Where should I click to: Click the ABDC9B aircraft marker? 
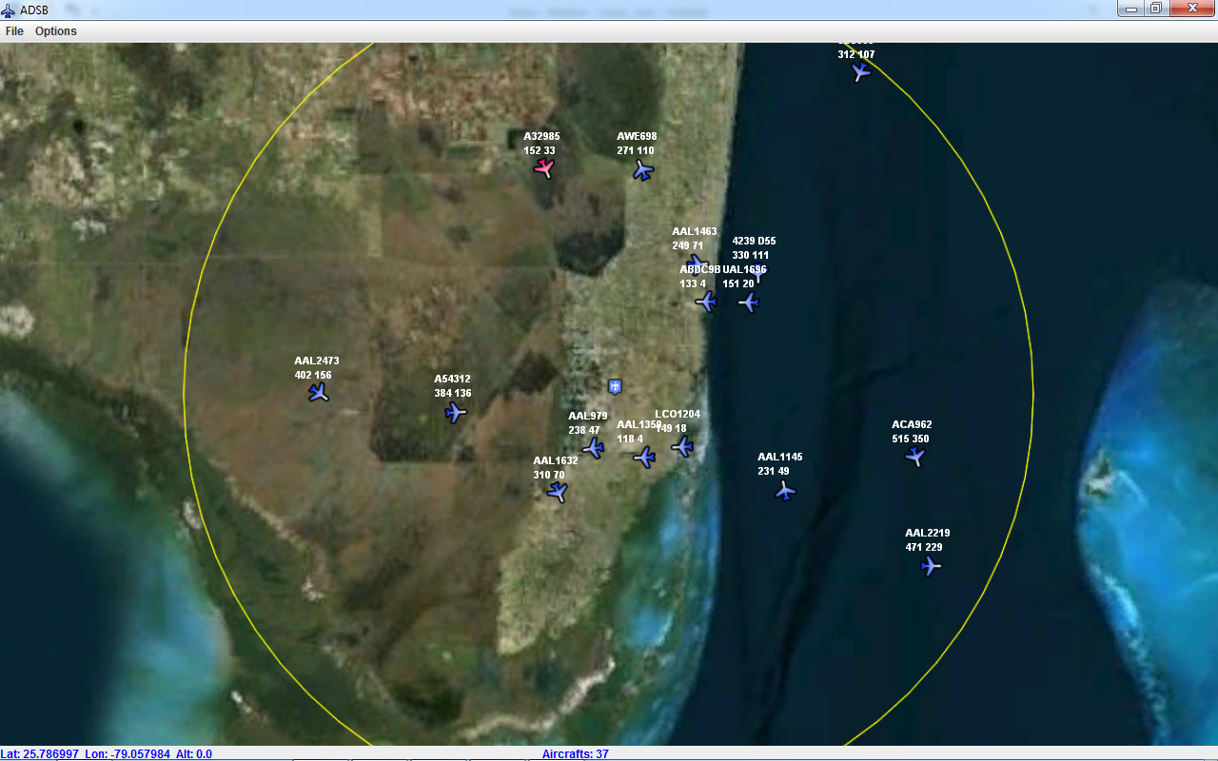pyautogui.click(x=705, y=302)
